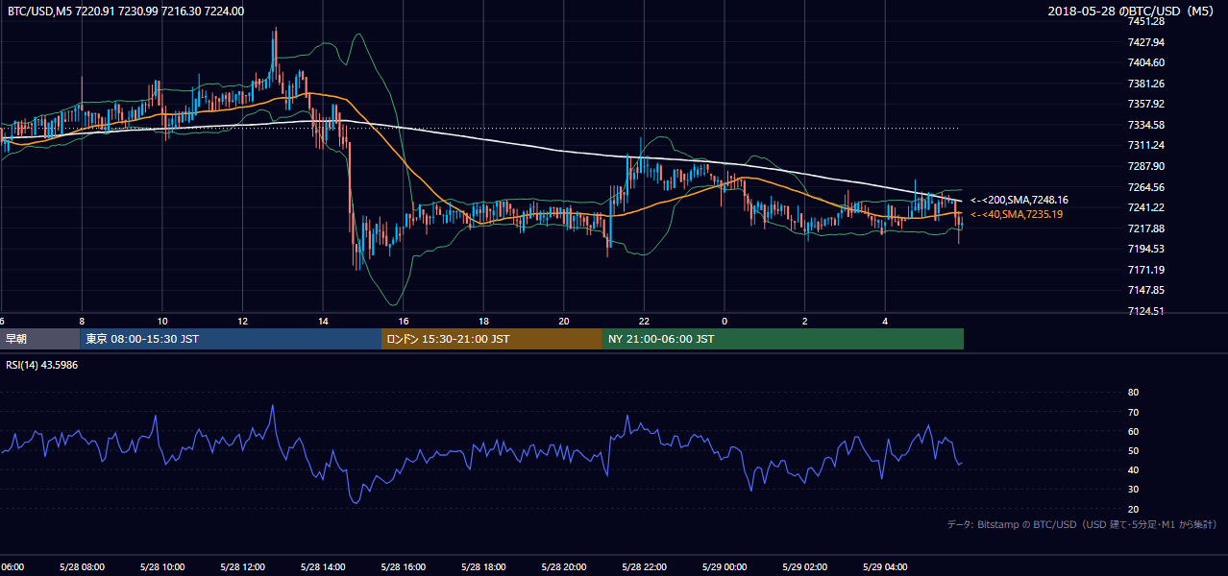The width and height of the screenshot is (1228, 576).
Task: Click price axis label 7381.26
Action: coord(1146,84)
